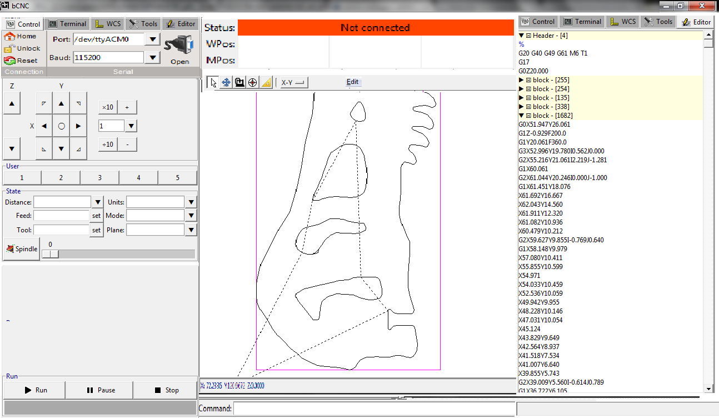Expand the block - [254] triangle

tap(522, 89)
